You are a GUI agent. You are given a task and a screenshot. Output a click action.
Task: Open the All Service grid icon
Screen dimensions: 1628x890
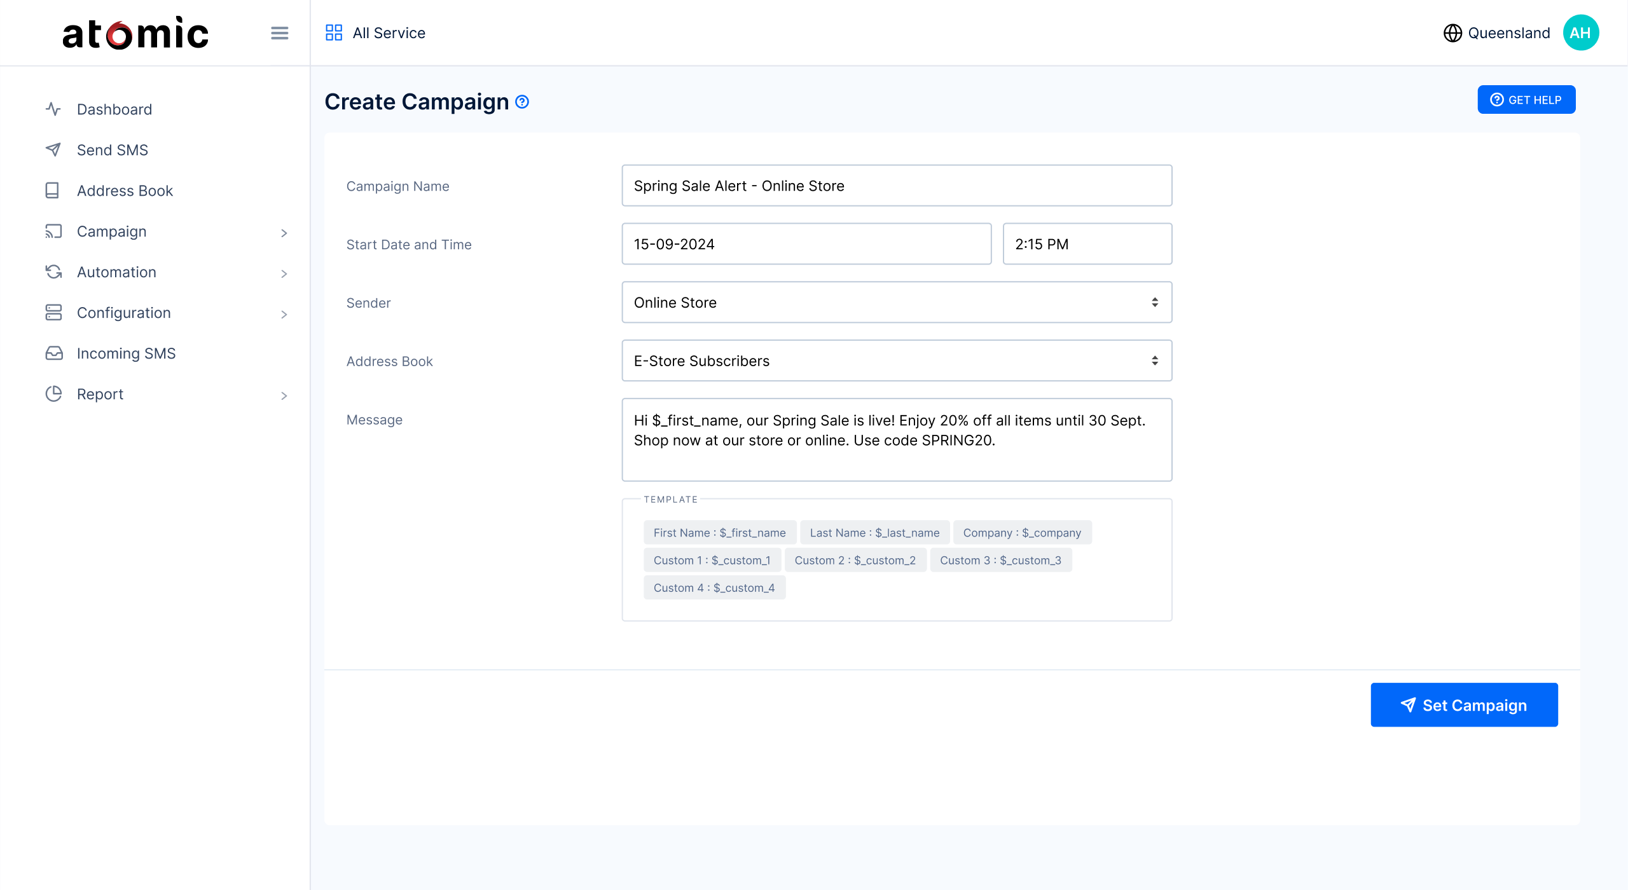pyautogui.click(x=334, y=33)
